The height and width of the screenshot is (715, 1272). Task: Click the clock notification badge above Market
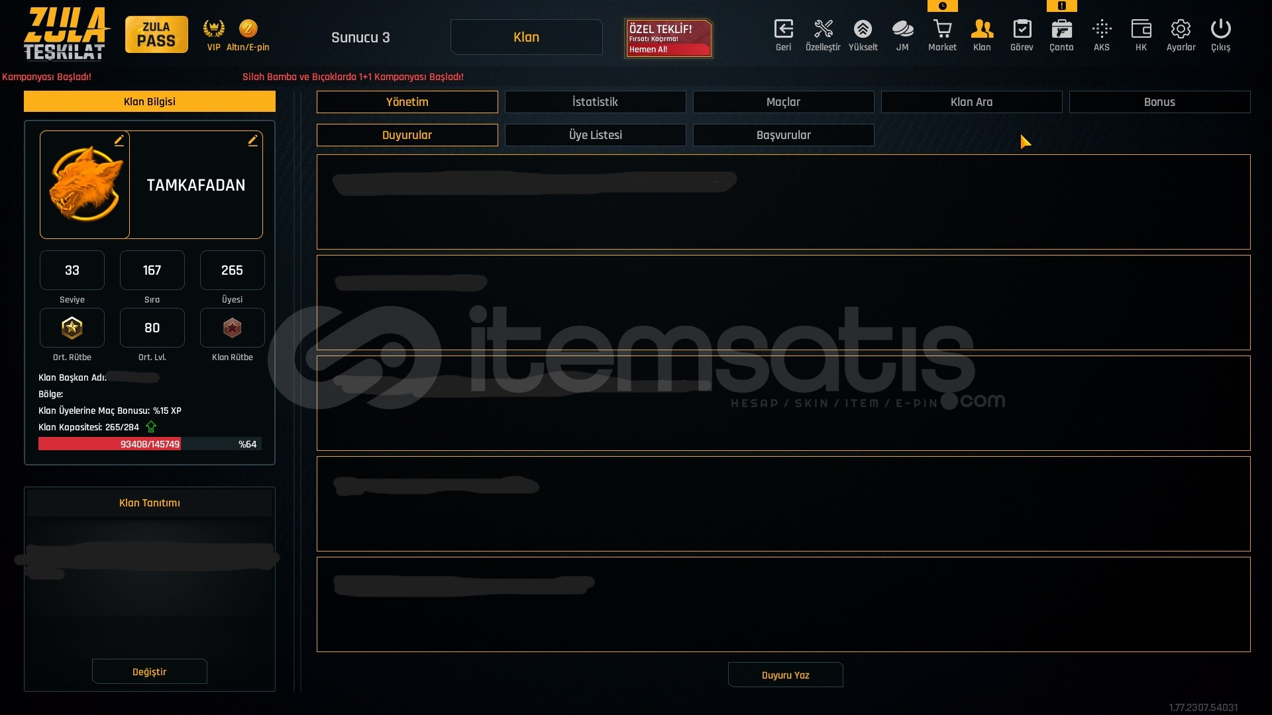click(943, 6)
